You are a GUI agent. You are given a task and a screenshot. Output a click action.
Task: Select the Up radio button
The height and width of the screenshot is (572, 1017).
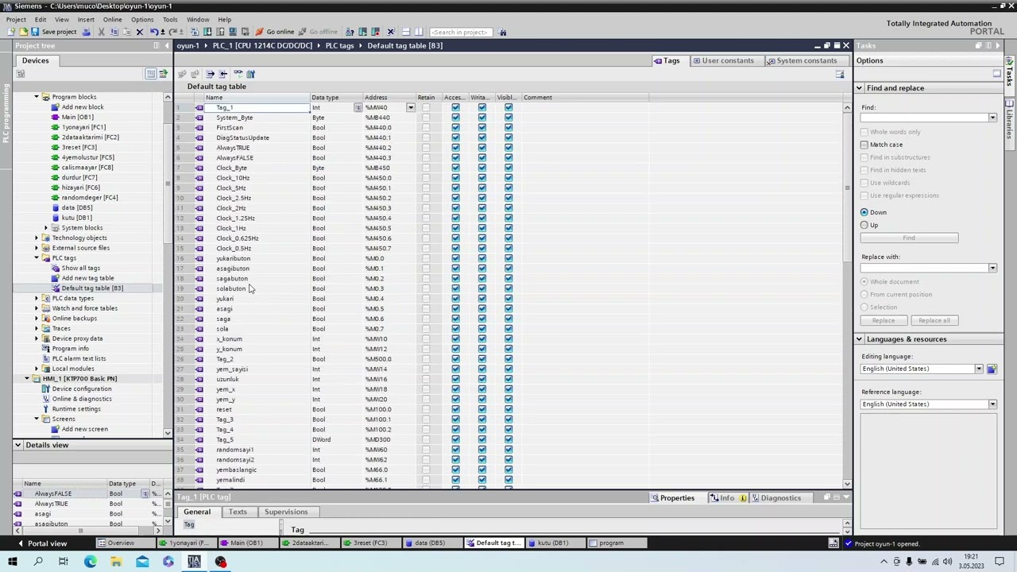pyautogui.click(x=864, y=225)
